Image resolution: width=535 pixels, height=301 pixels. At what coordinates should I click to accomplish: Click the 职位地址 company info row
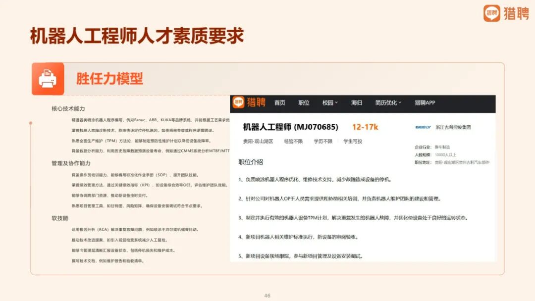tap(452, 162)
